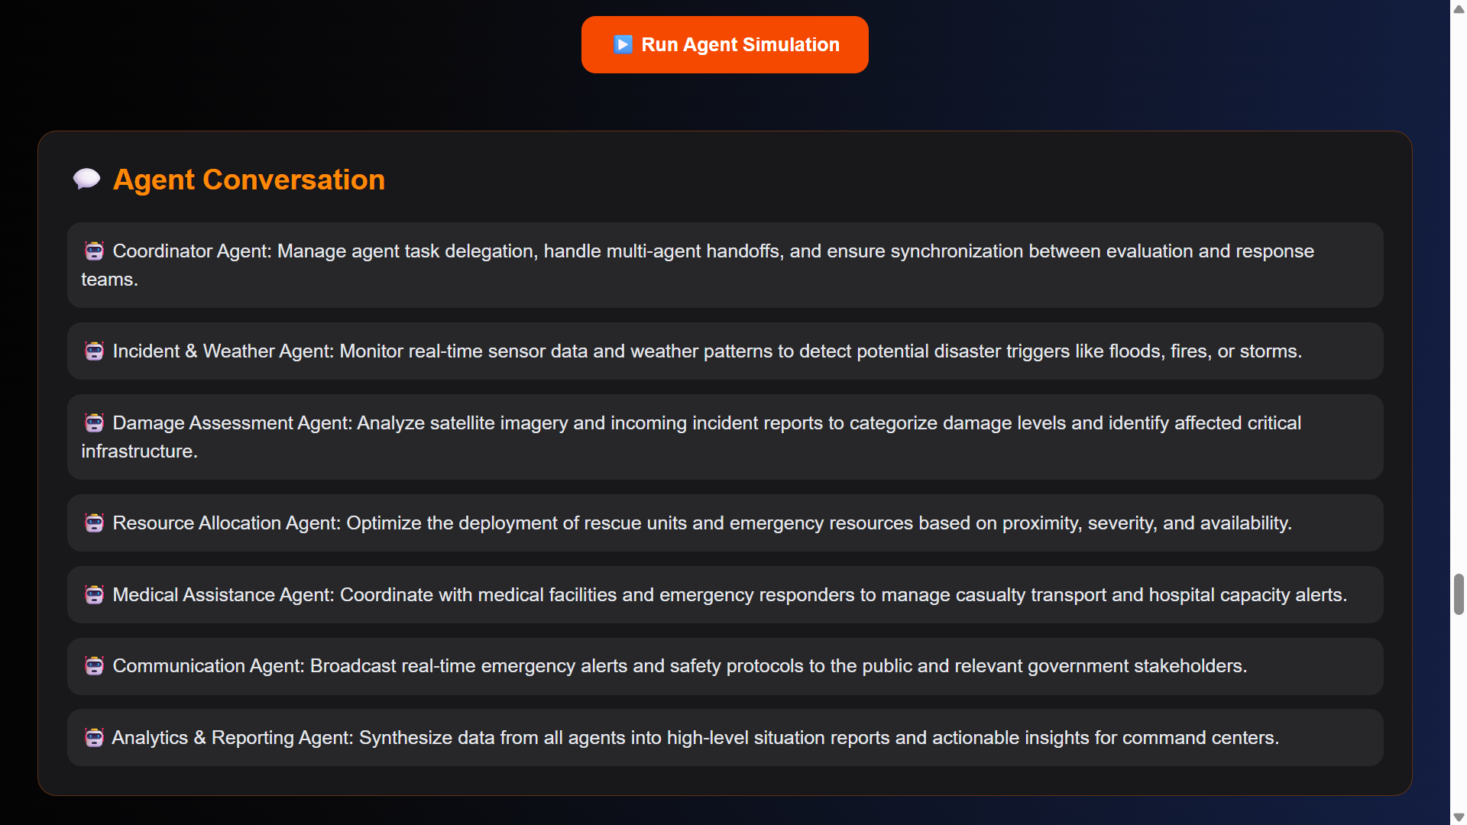
Task: Click the Run Agent Simulation button
Action: pyautogui.click(x=724, y=45)
